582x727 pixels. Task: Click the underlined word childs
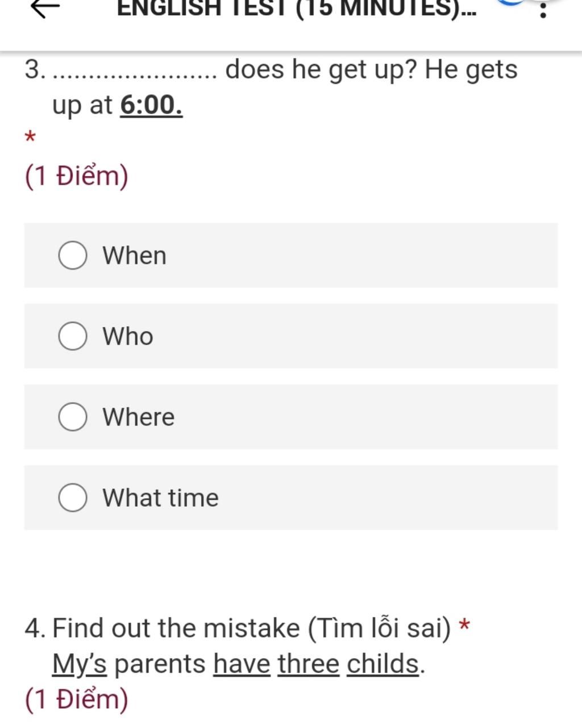tap(383, 664)
